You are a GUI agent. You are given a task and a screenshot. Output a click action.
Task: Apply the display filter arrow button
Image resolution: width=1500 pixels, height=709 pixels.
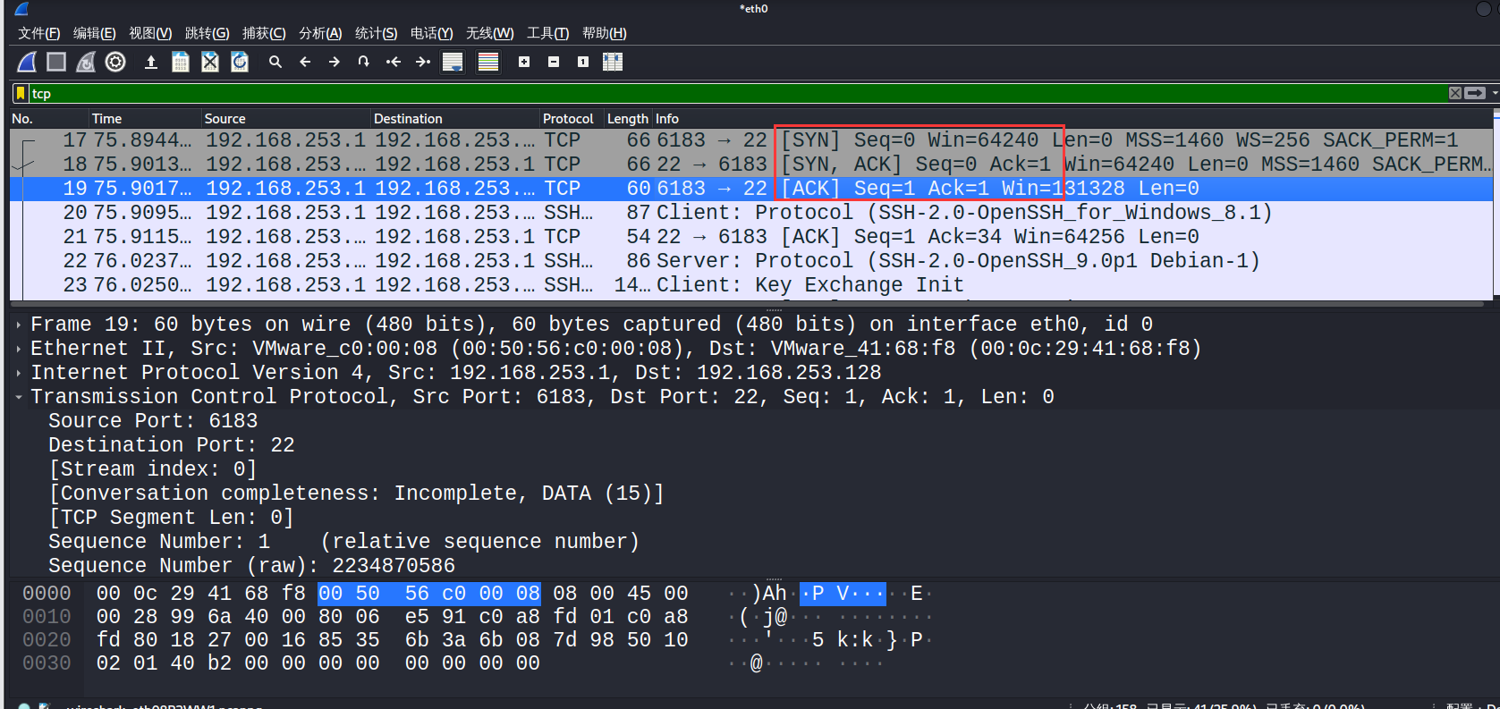pyautogui.click(x=1475, y=93)
